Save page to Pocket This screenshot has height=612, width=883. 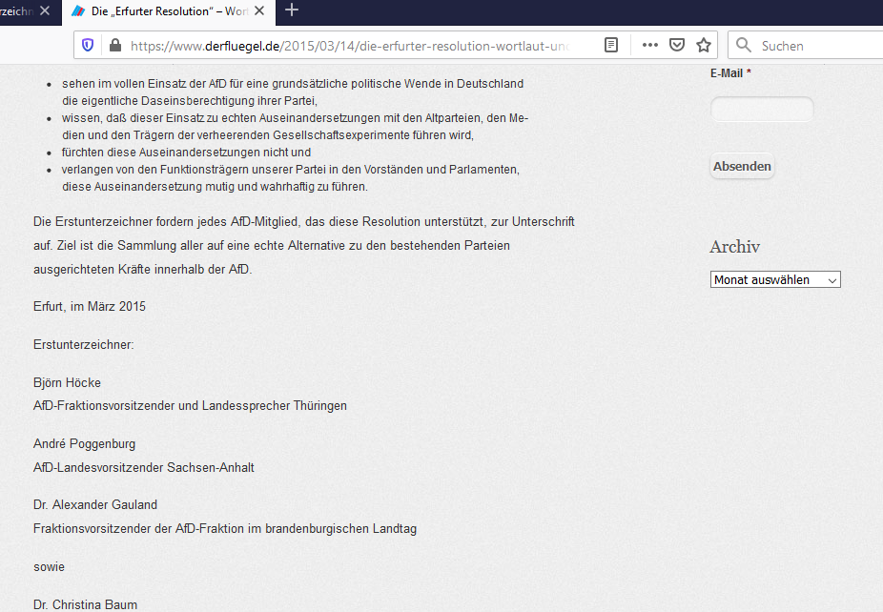coord(677,45)
